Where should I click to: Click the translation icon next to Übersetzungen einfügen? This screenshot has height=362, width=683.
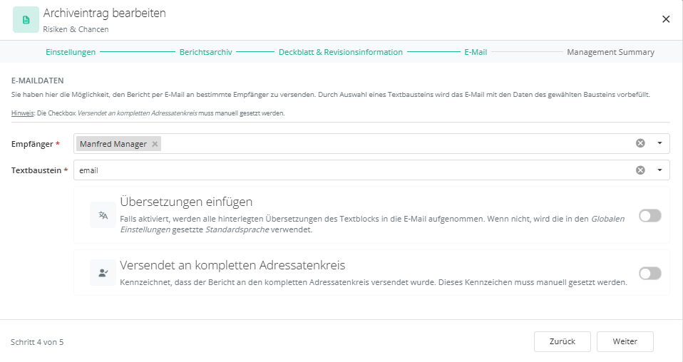click(x=103, y=214)
